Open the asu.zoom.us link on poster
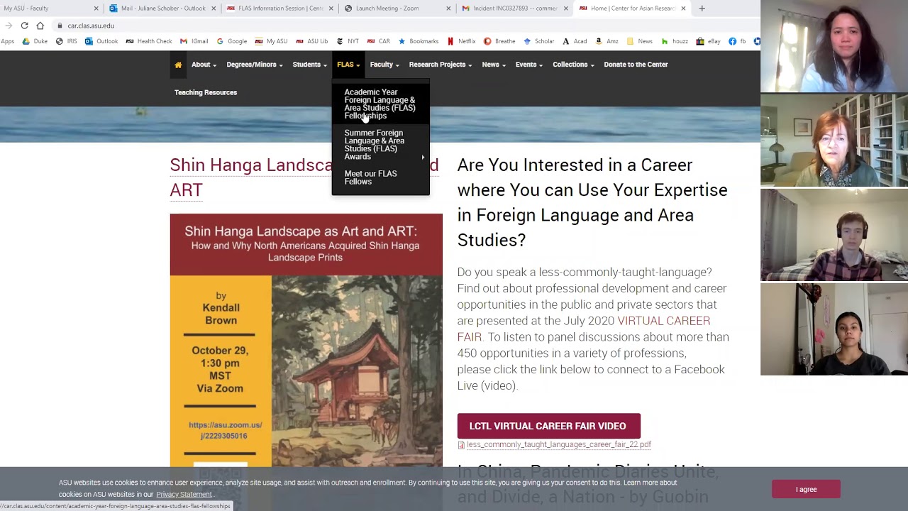Image resolution: width=908 pixels, height=511 pixels. click(225, 430)
